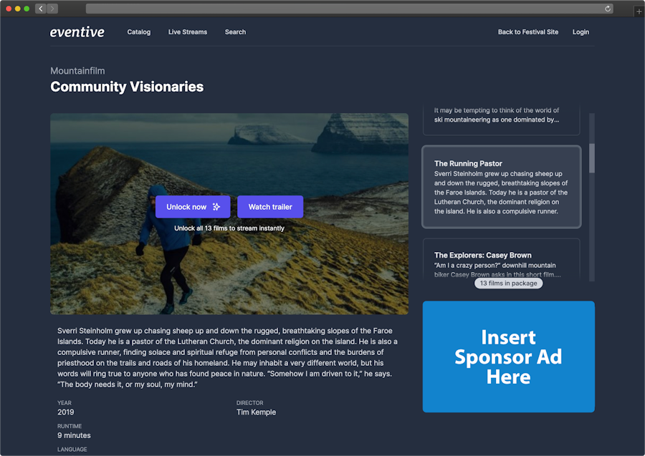
Task: Select The Explorers: Casey Brown film card
Action: (502, 259)
